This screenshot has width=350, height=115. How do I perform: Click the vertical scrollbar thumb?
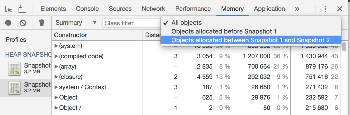[x=344, y=47]
